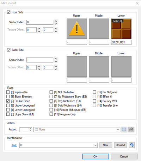Increase front Sector Index with up arrow
The height and width of the screenshot is (161, 141).
56,21
